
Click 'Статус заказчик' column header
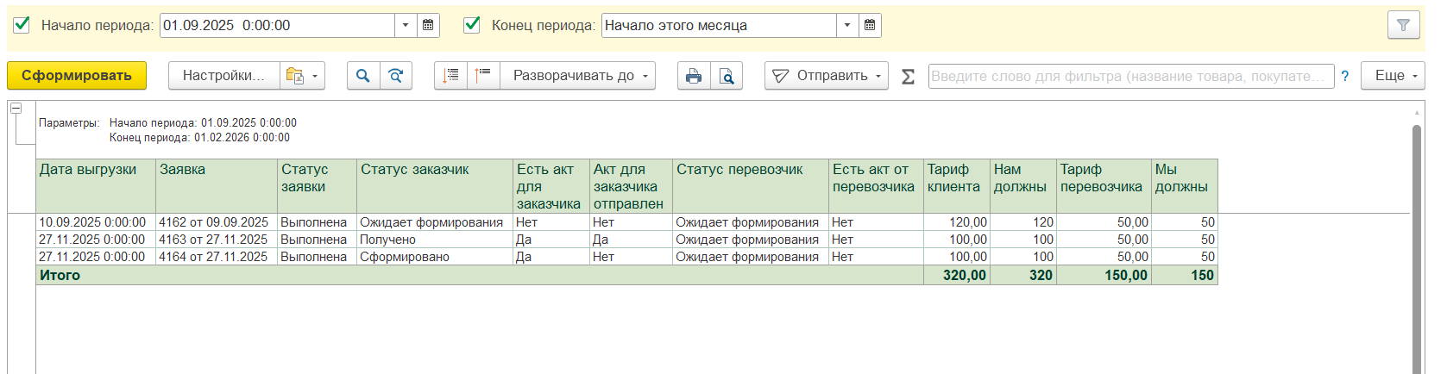(435, 185)
